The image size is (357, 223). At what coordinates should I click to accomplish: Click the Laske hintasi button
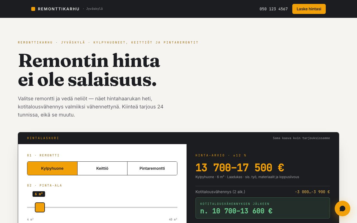tap(309, 9)
